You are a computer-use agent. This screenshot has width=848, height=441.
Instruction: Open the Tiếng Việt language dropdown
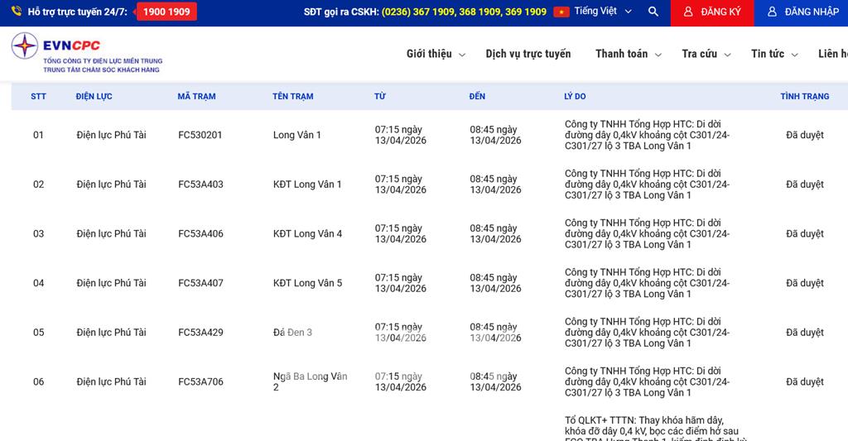coord(603,12)
